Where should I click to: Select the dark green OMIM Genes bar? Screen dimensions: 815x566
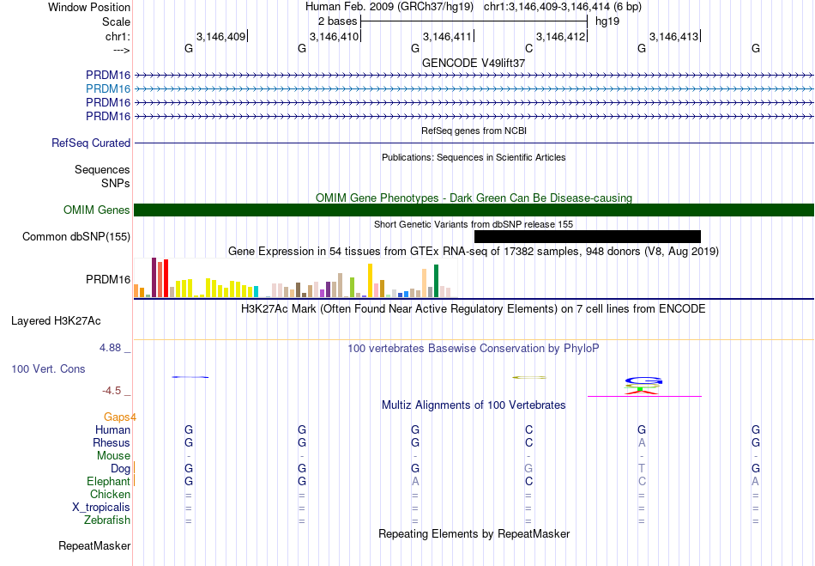(474, 210)
